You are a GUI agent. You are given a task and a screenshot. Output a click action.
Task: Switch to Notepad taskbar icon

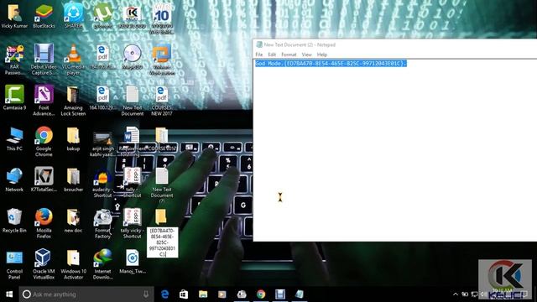click(x=300, y=294)
